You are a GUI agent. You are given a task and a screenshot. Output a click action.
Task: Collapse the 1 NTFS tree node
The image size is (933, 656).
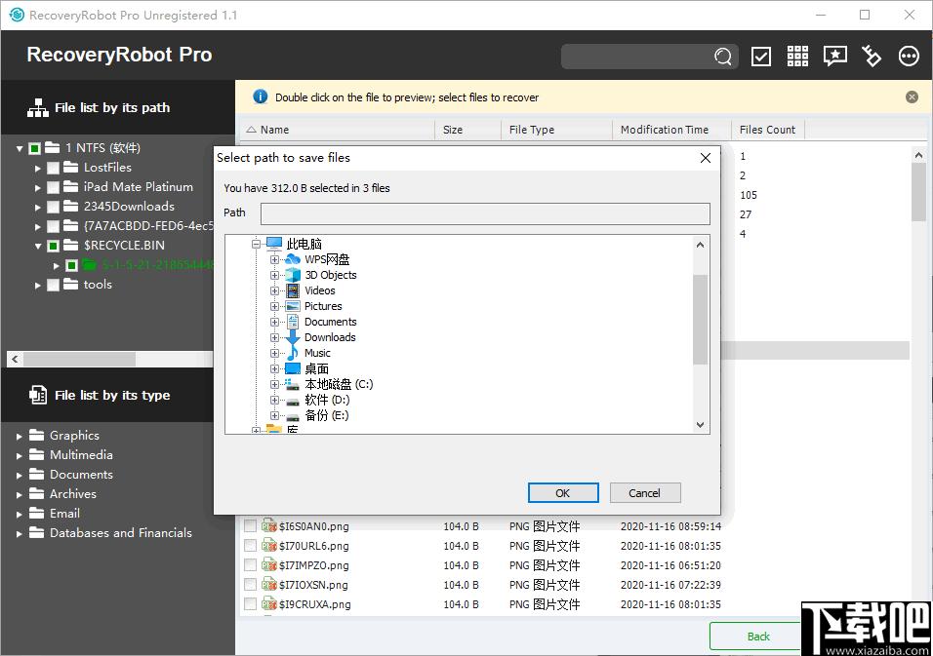coord(20,148)
